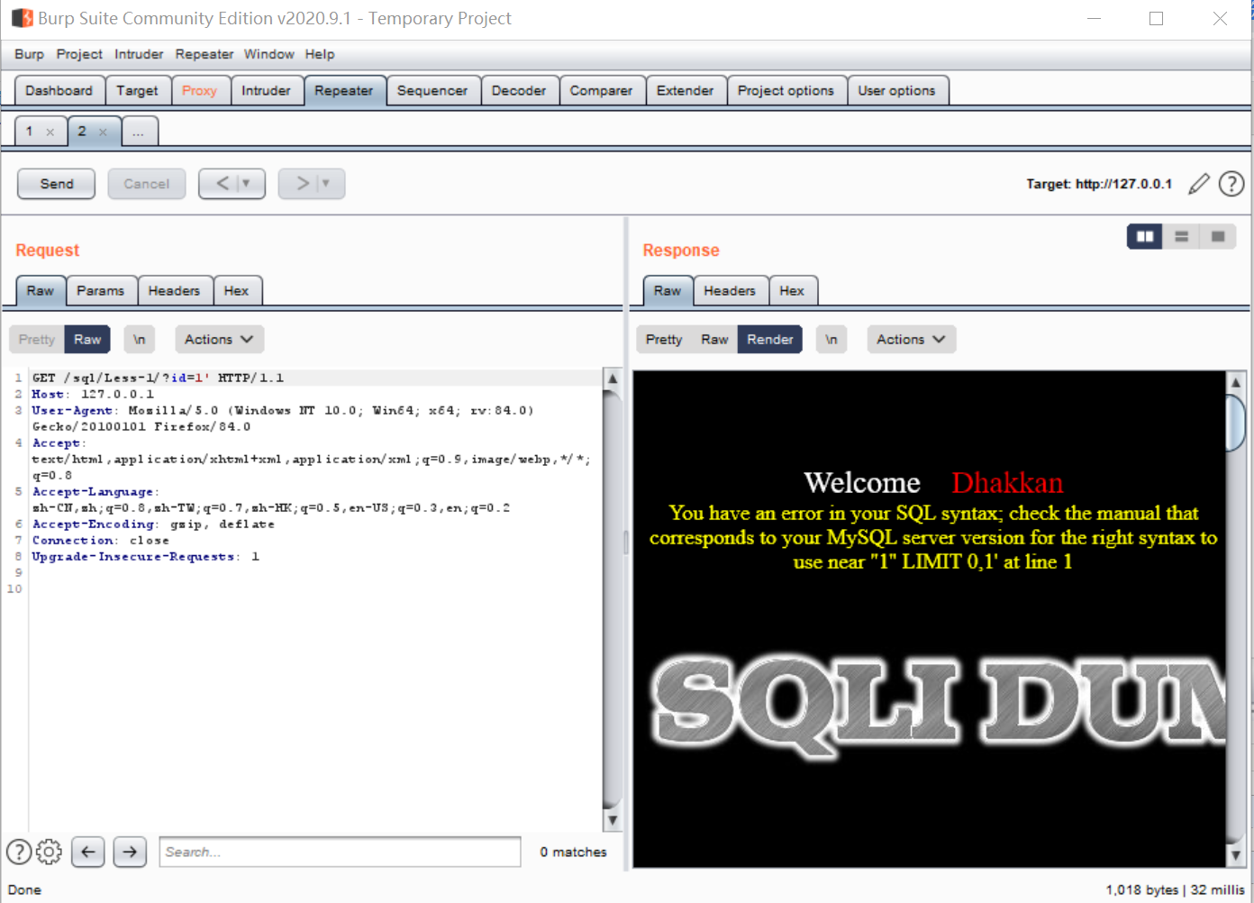The image size is (1254, 903).
Task: Open the Intruder menu in the menu bar
Action: tap(139, 54)
